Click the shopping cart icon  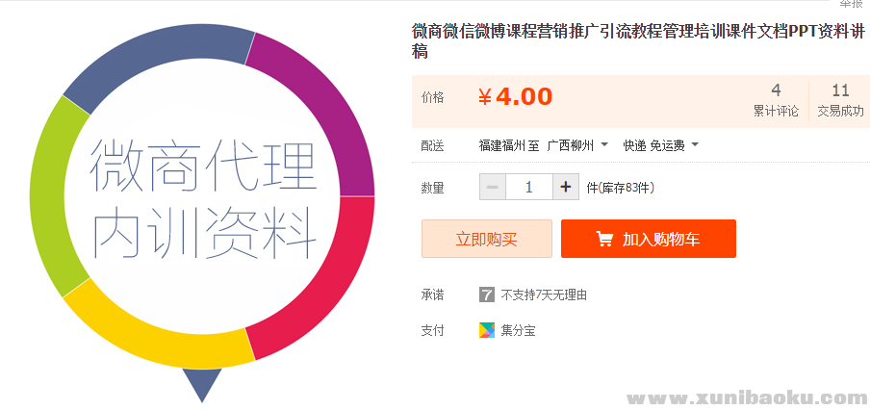click(604, 239)
